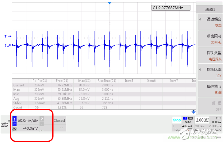Open the 探头类型 probe type selection
Image resolution: width=223 pixels, height=142 pixels.
210,56
